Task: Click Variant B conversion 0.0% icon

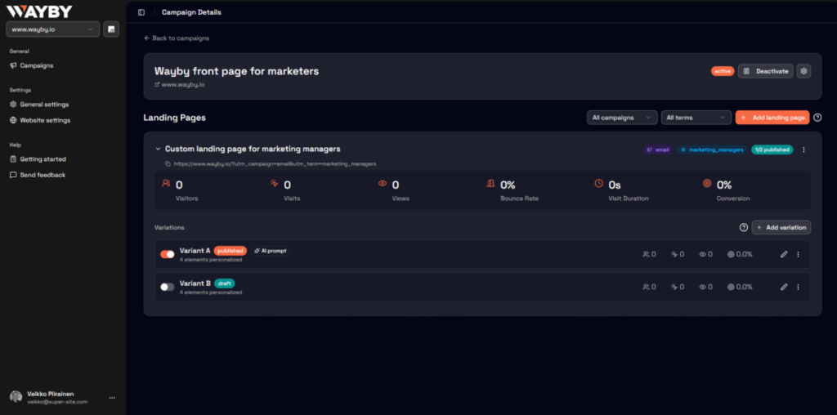Action: tap(731, 287)
